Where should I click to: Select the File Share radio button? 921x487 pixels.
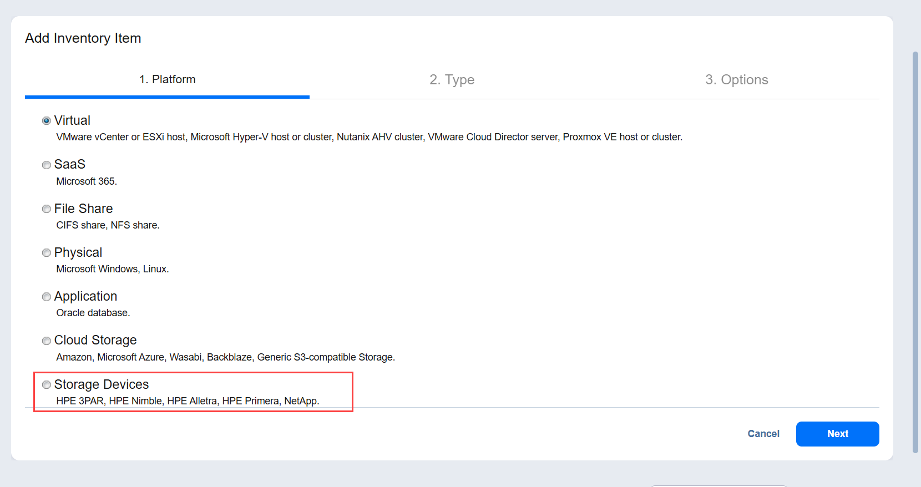coord(47,209)
